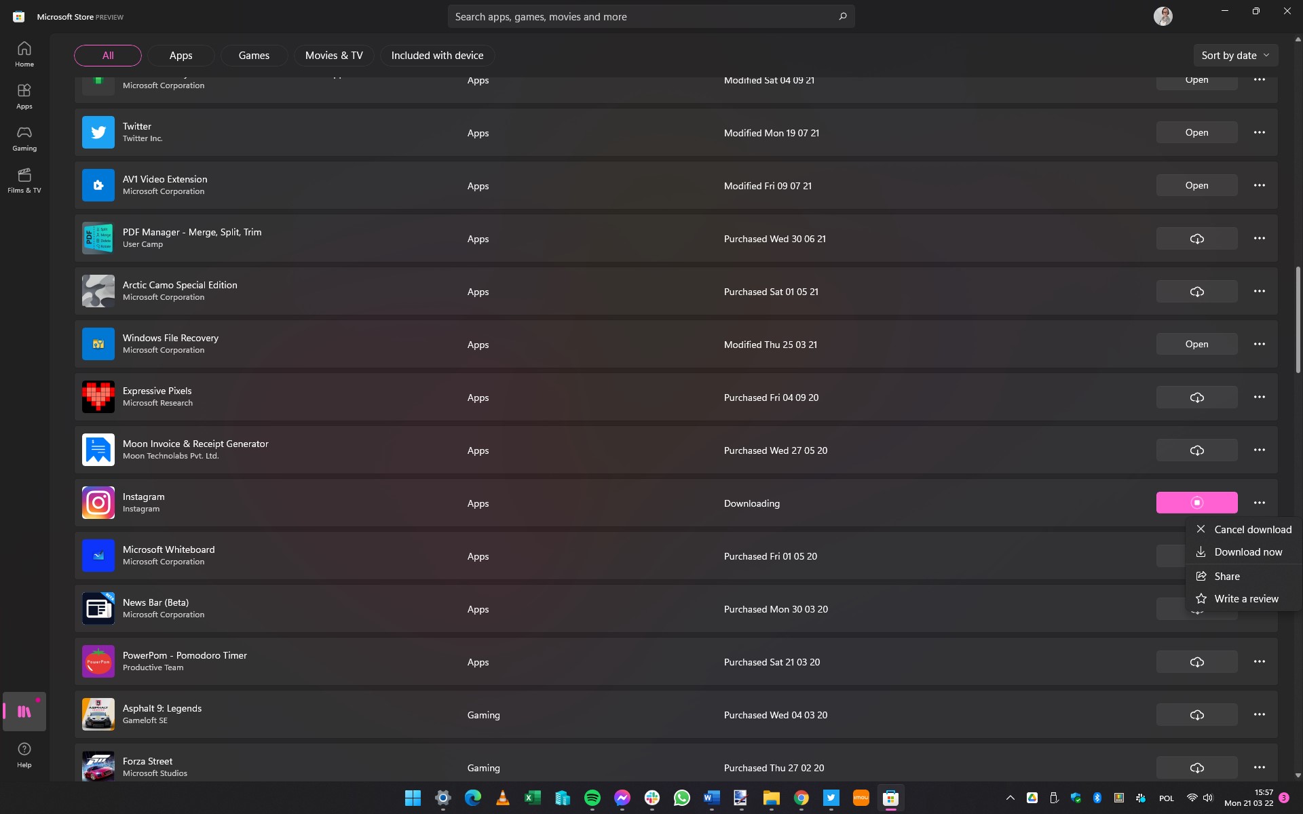Open the Gaming section in sidebar
Viewport: 1303px width, 814px height.
tap(24, 138)
